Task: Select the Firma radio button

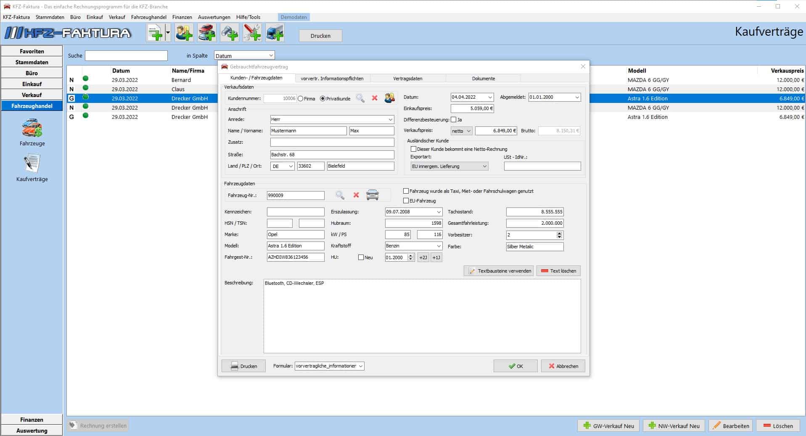Action: point(301,99)
